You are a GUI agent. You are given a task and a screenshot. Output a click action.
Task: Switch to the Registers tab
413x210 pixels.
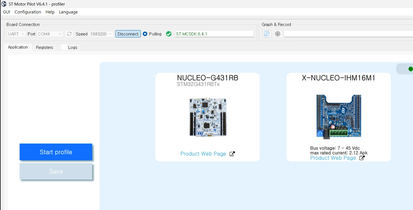pos(44,47)
